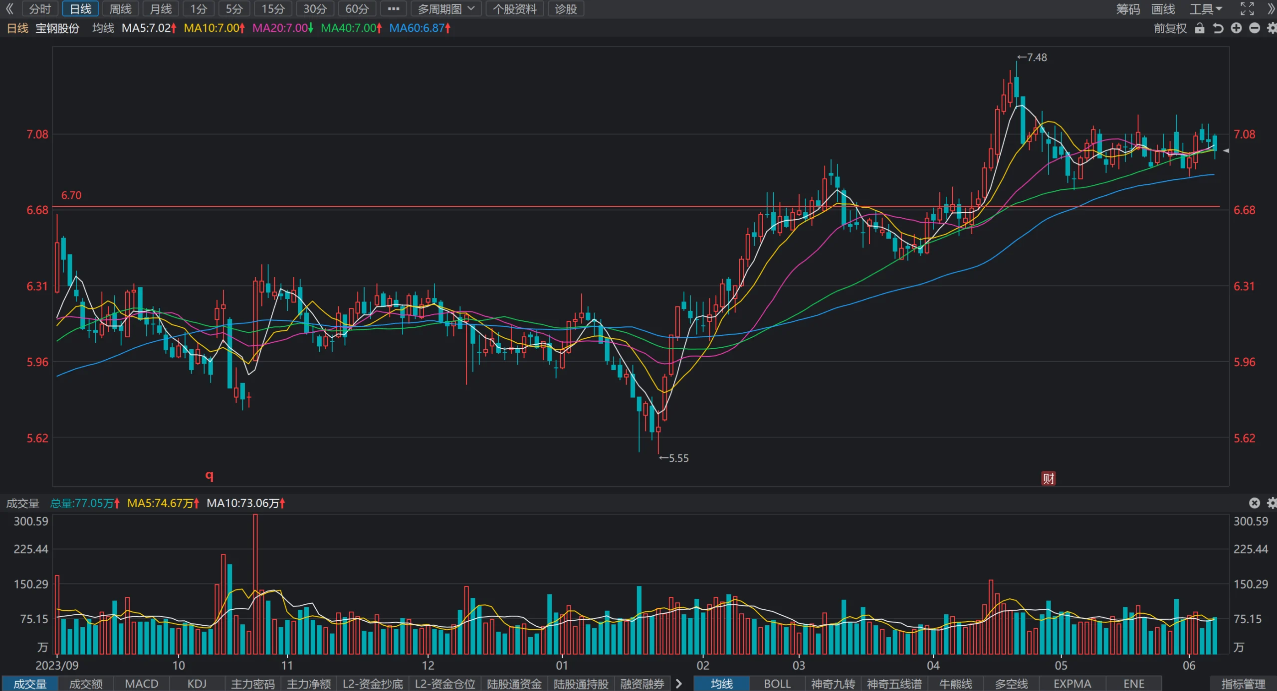The height and width of the screenshot is (691, 1277).
Task: Click the volume MA10:73.06万 label
Action: pos(246,503)
